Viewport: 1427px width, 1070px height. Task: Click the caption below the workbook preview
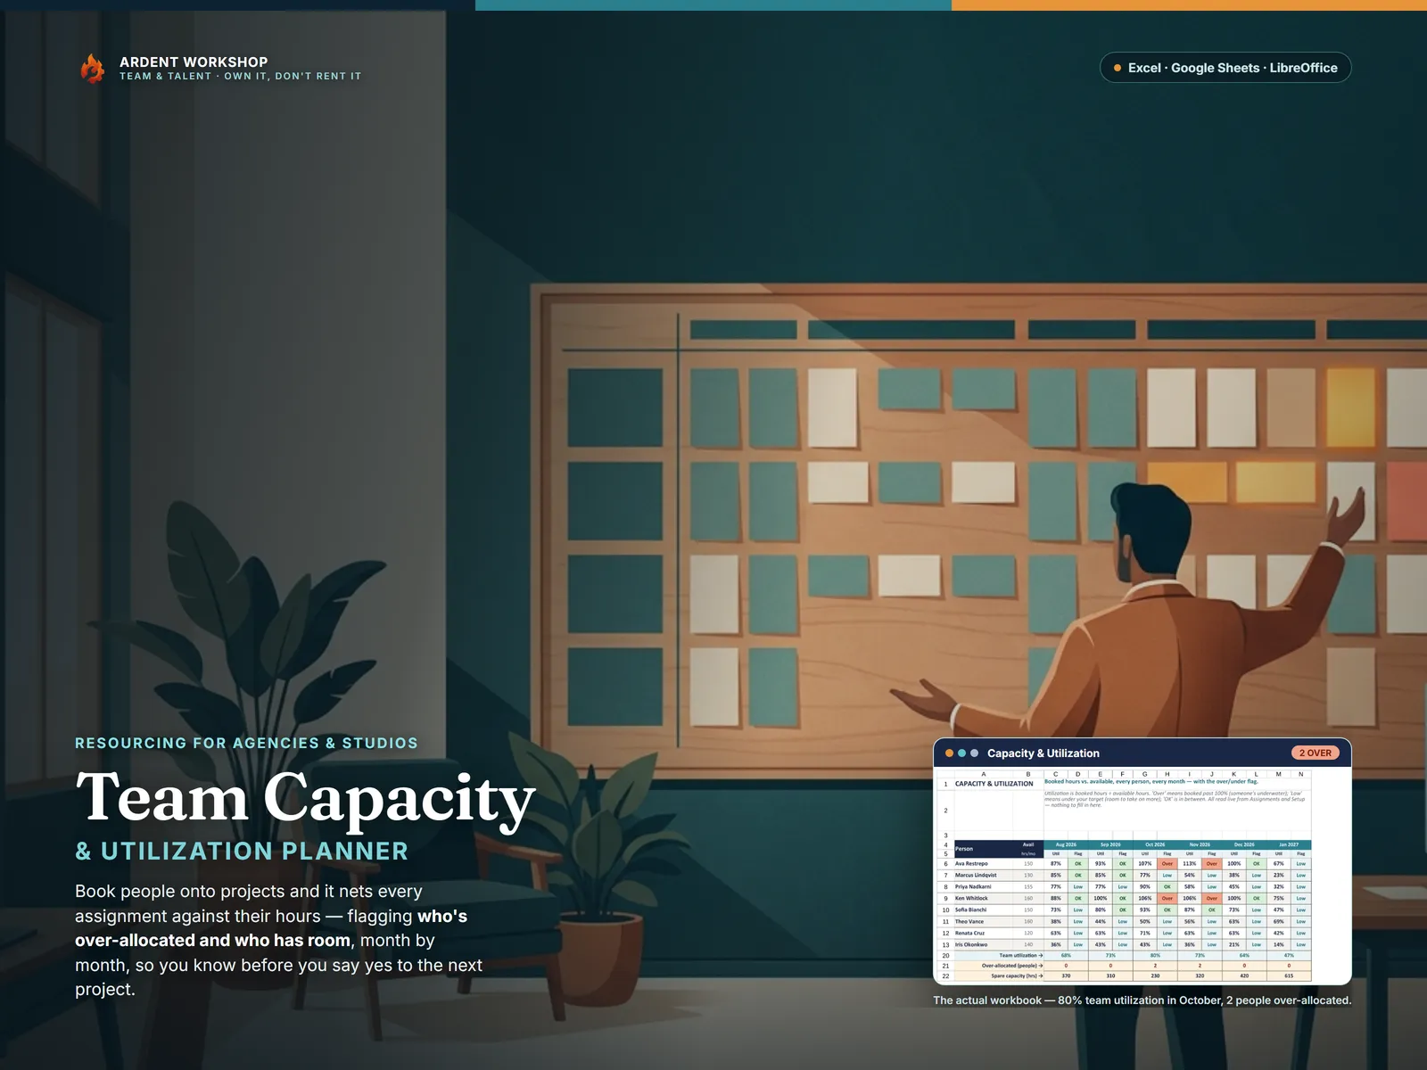(1142, 1000)
